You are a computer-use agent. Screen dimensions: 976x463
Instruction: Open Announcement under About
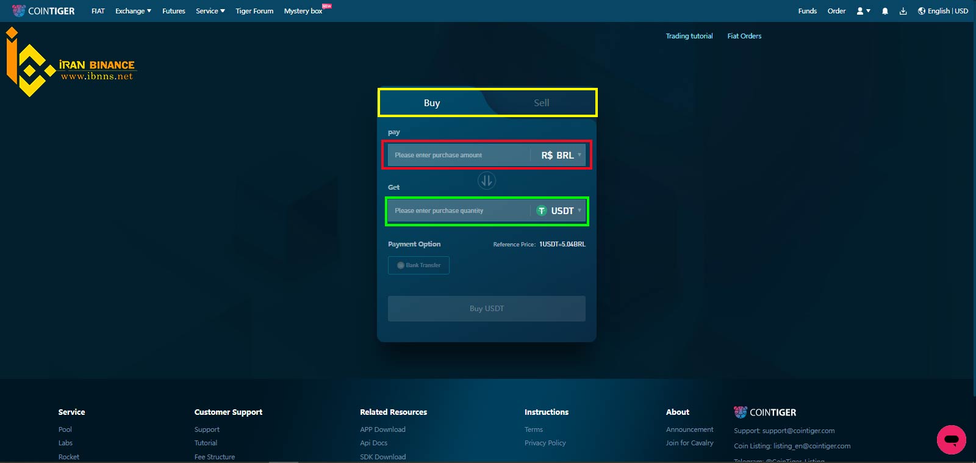pyautogui.click(x=689, y=429)
